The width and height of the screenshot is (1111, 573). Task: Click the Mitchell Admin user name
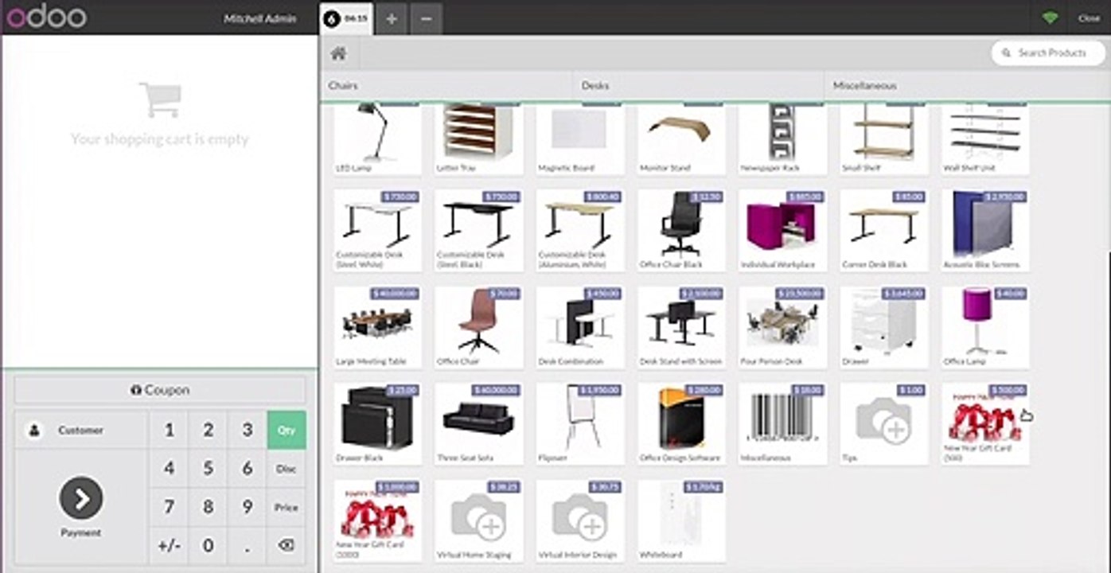pyautogui.click(x=259, y=18)
